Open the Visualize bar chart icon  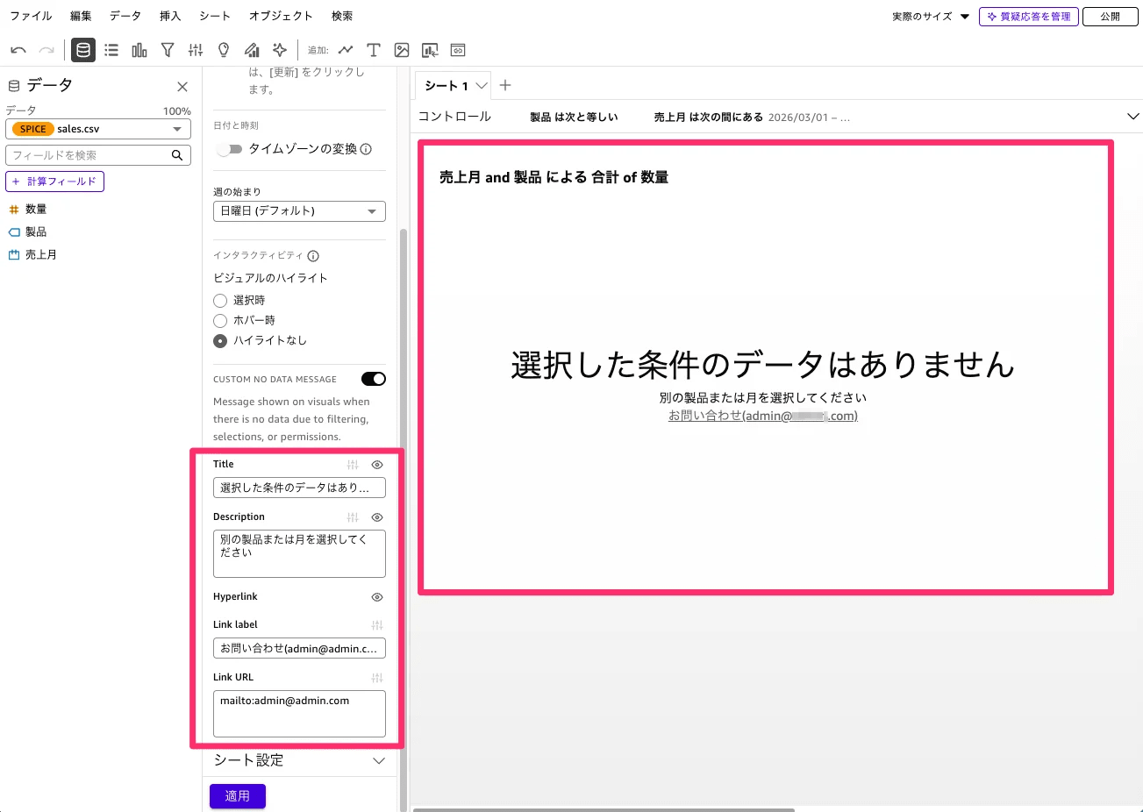139,50
